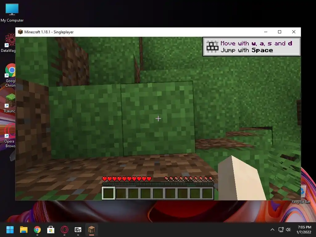Image resolution: width=316 pixels, height=237 pixels.
Task: Open the Windows Start menu
Action: pos(10,230)
